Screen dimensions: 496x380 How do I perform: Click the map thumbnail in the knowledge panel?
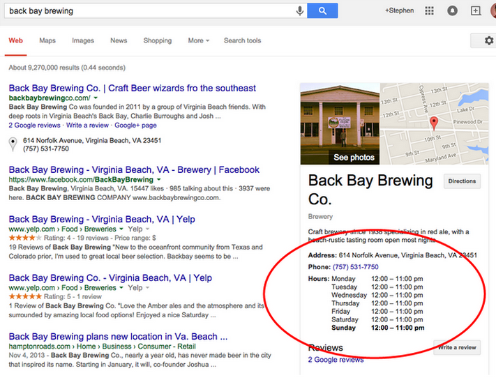[x=434, y=123]
